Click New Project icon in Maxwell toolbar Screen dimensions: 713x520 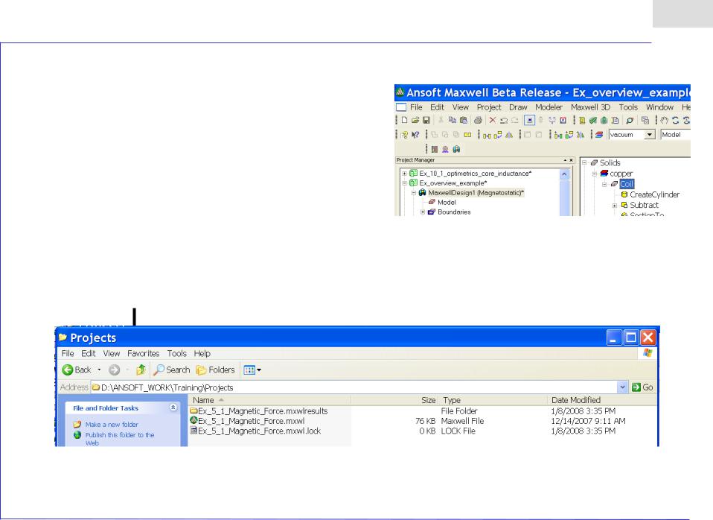click(404, 120)
